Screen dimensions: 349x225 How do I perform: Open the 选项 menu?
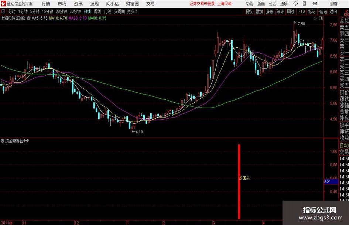pos(284,4)
